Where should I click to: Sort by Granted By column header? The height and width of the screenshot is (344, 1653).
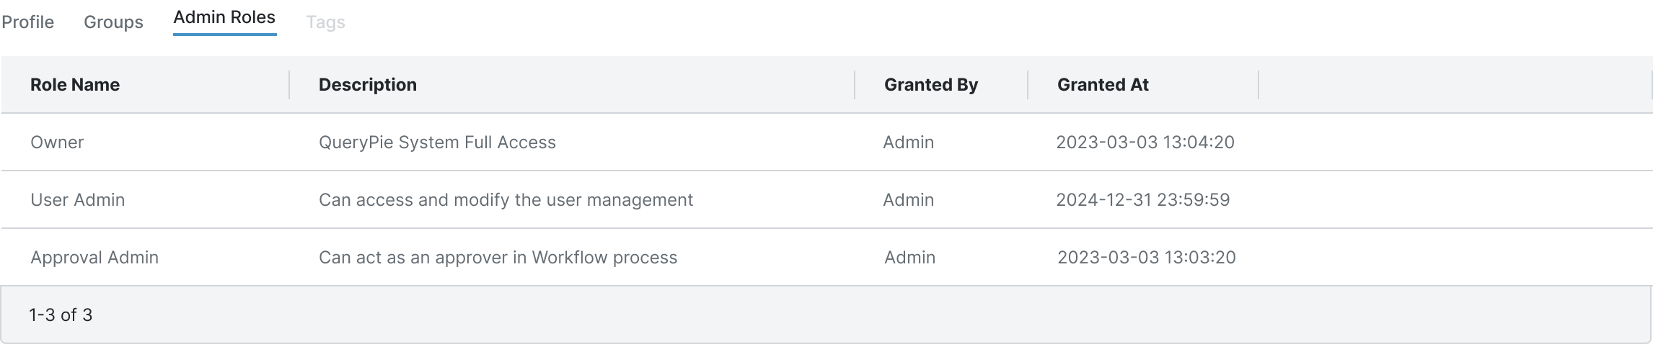930,85
